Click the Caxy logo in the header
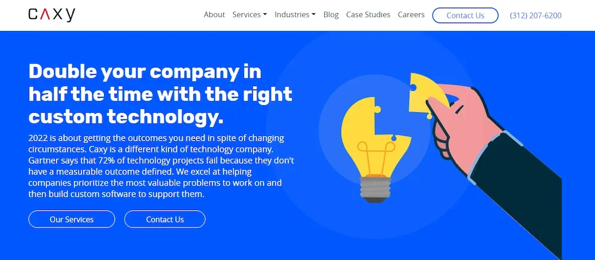The image size is (595, 260). tap(52, 15)
